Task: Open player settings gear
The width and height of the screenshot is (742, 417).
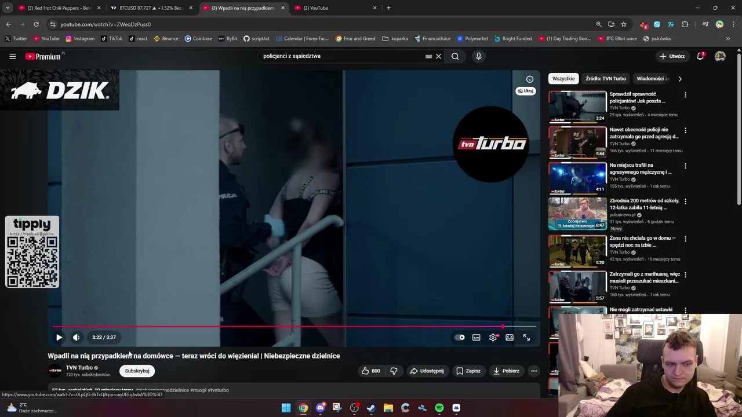Action: (x=493, y=337)
